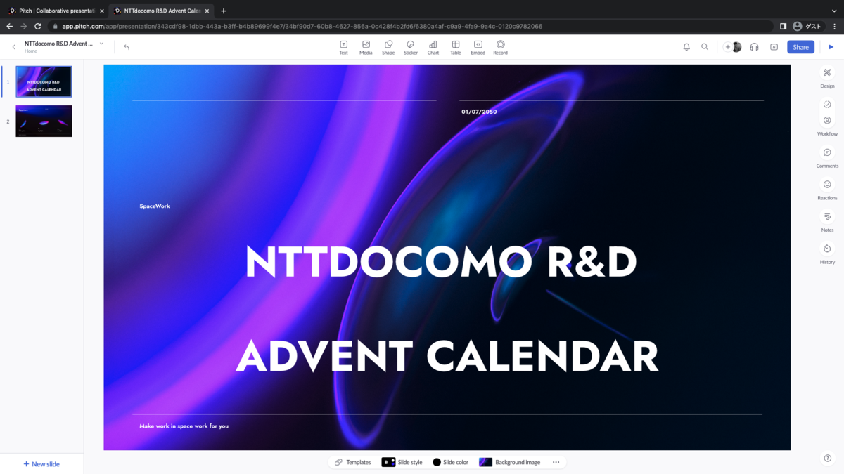This screenshot has width=844, height=474.
Task: Open search with magnifier icon
Action: [705, 47]
